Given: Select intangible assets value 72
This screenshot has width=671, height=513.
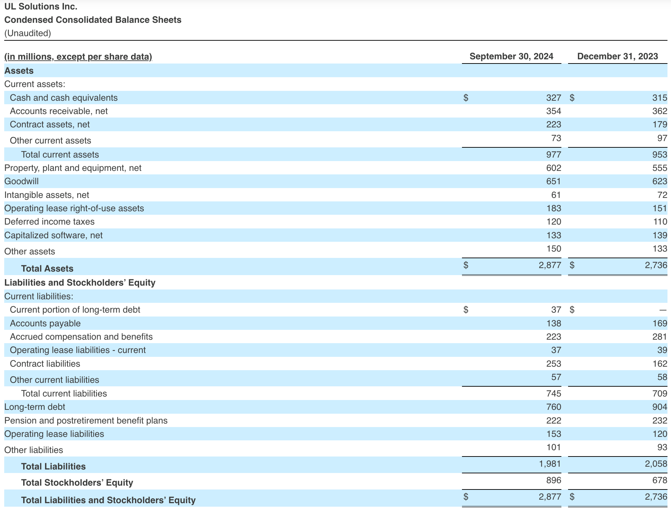Looking at the screenshot, I should (x=662, y=195).
